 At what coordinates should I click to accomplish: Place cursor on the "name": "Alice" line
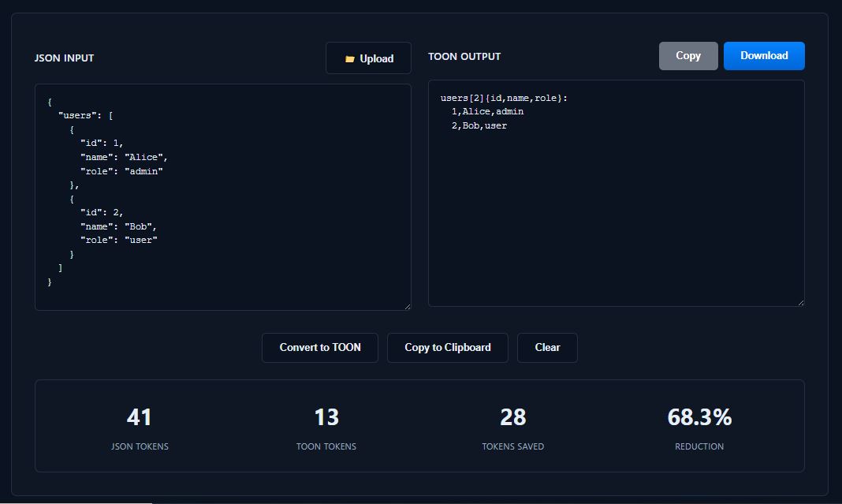coord(124,158)
